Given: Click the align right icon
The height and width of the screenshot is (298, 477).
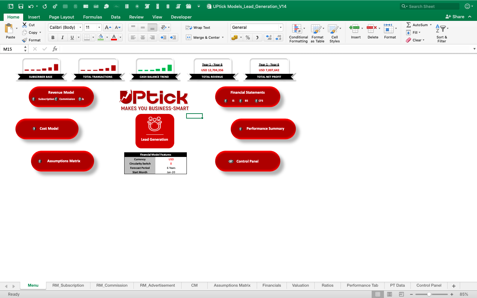Looking at the screenshot, I should 152,37.
